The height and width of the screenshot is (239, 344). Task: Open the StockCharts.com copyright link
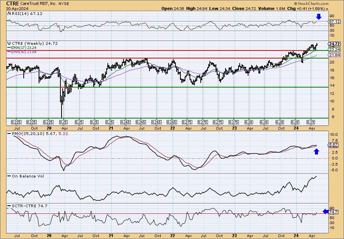311,3
